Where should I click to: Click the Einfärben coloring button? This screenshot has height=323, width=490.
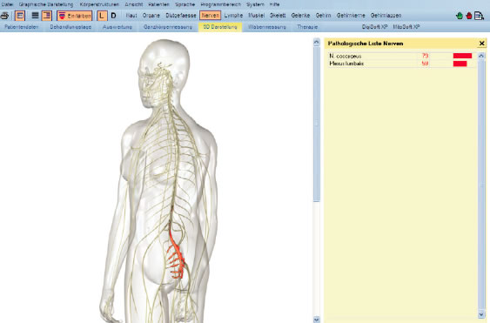tap(74, 16)
